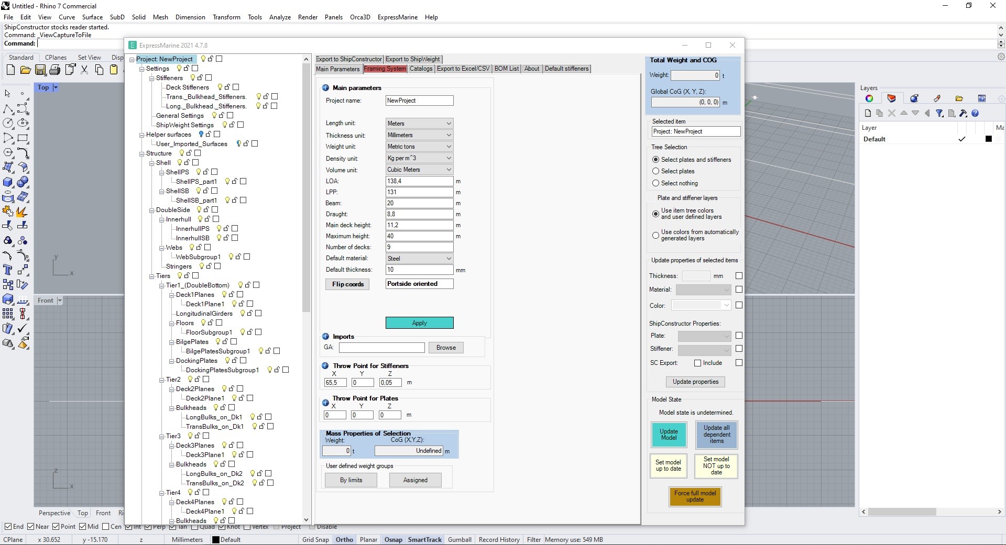Collapse the Tier2 tree node

click(x=161, y=380)
